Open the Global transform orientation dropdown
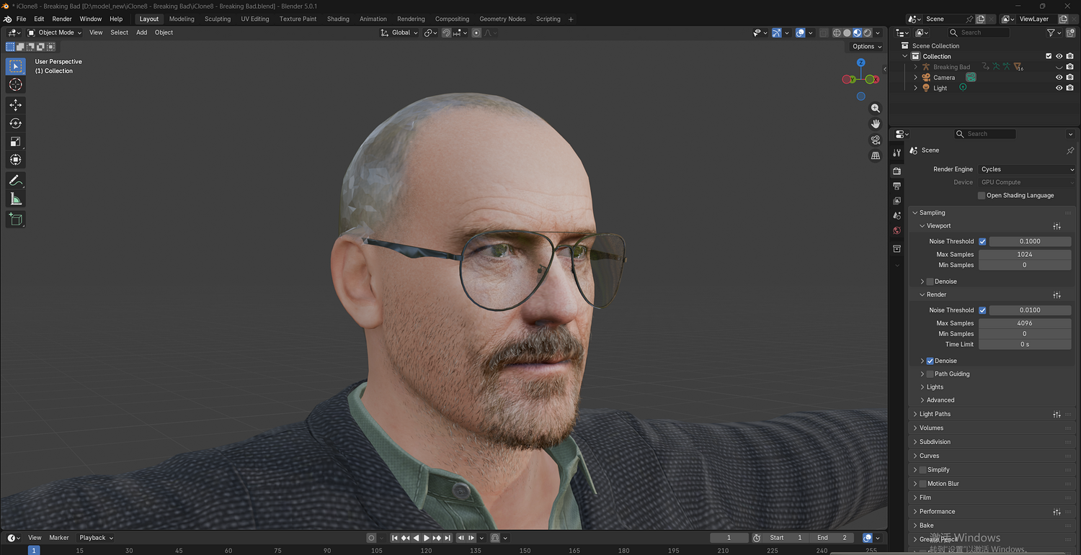1081x555 pixels. point(399,33)
